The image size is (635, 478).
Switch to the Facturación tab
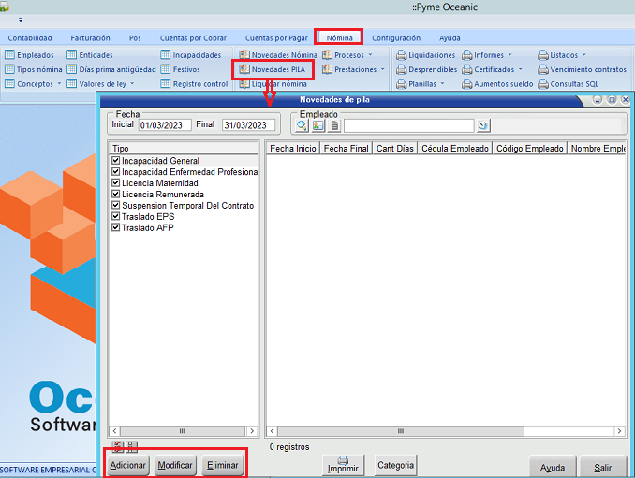tap(90, 38)
